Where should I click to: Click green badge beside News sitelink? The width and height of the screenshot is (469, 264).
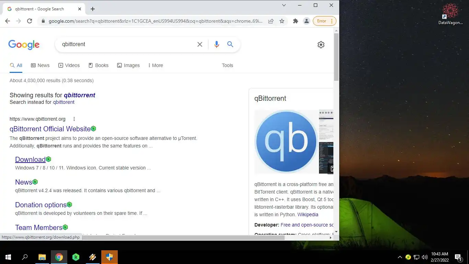point(35,182)
